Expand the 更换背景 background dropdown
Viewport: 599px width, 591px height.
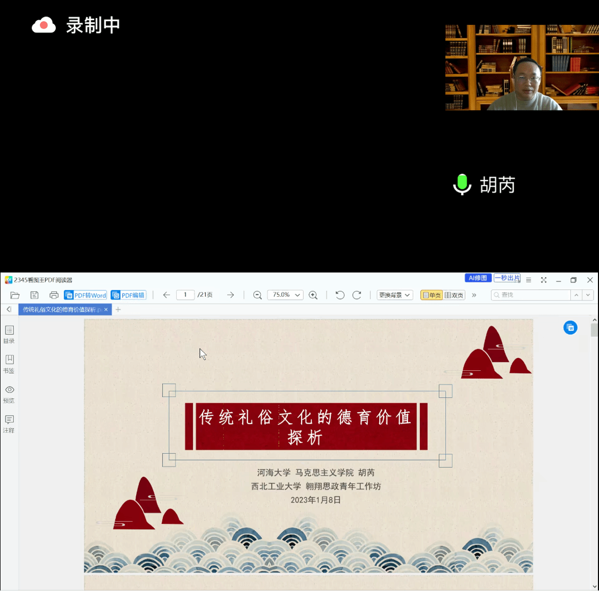(395, 295)
